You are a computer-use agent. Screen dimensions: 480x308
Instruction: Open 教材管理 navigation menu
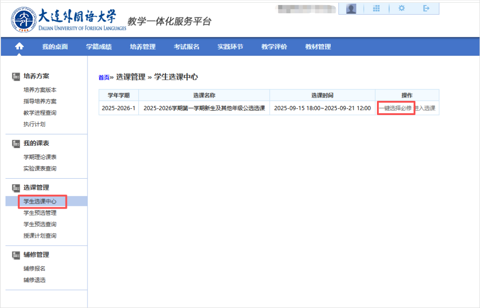(318, 47)
